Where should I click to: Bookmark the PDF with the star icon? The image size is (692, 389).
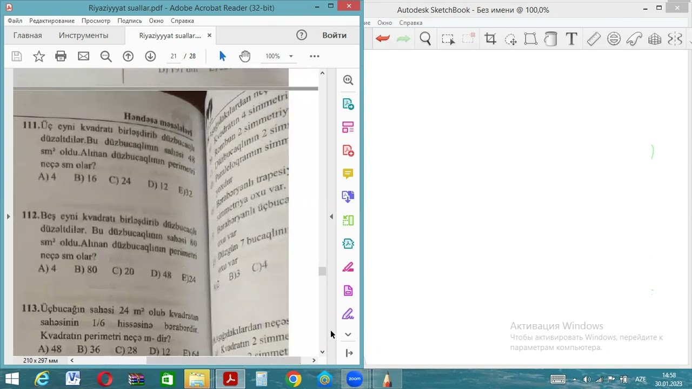click(x=39, y=56)
